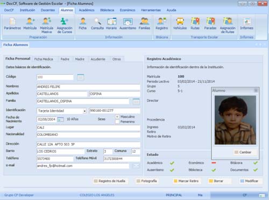Open the Fecha de Nacimiento calendar picker
The width and height of the screenshot is (269, 200).
click(x=60, y=119)
